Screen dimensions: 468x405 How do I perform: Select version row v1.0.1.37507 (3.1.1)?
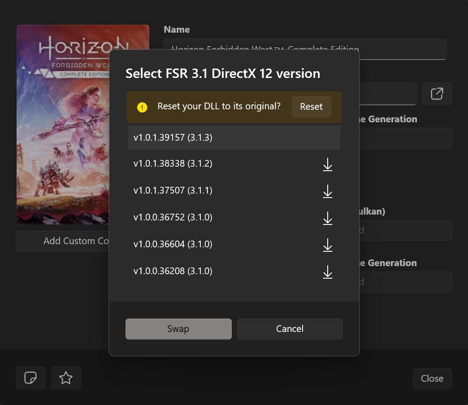pos(234,190)
